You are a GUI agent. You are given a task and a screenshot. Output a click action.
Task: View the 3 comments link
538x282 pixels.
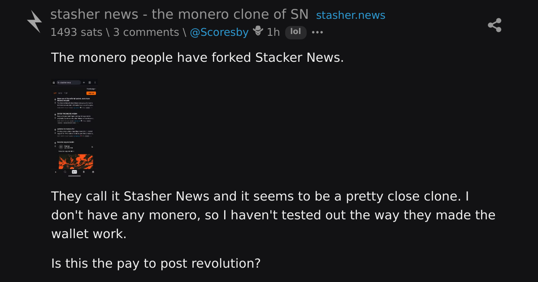pyautogui.click(x=146, y=32)
